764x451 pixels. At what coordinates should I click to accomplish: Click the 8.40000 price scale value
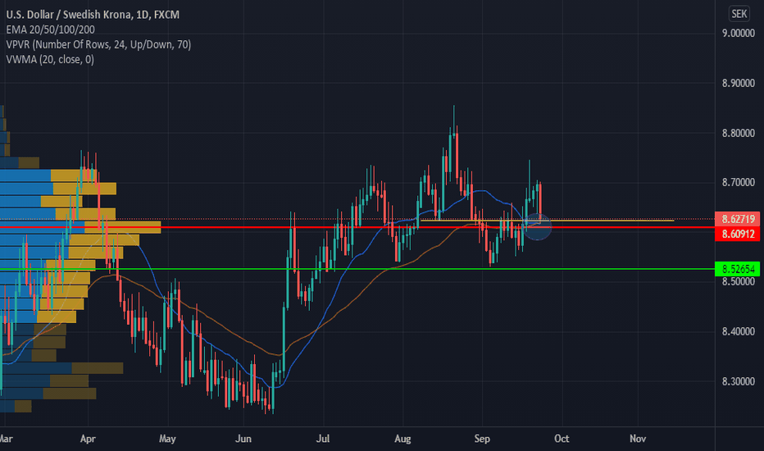coord(738,331)
